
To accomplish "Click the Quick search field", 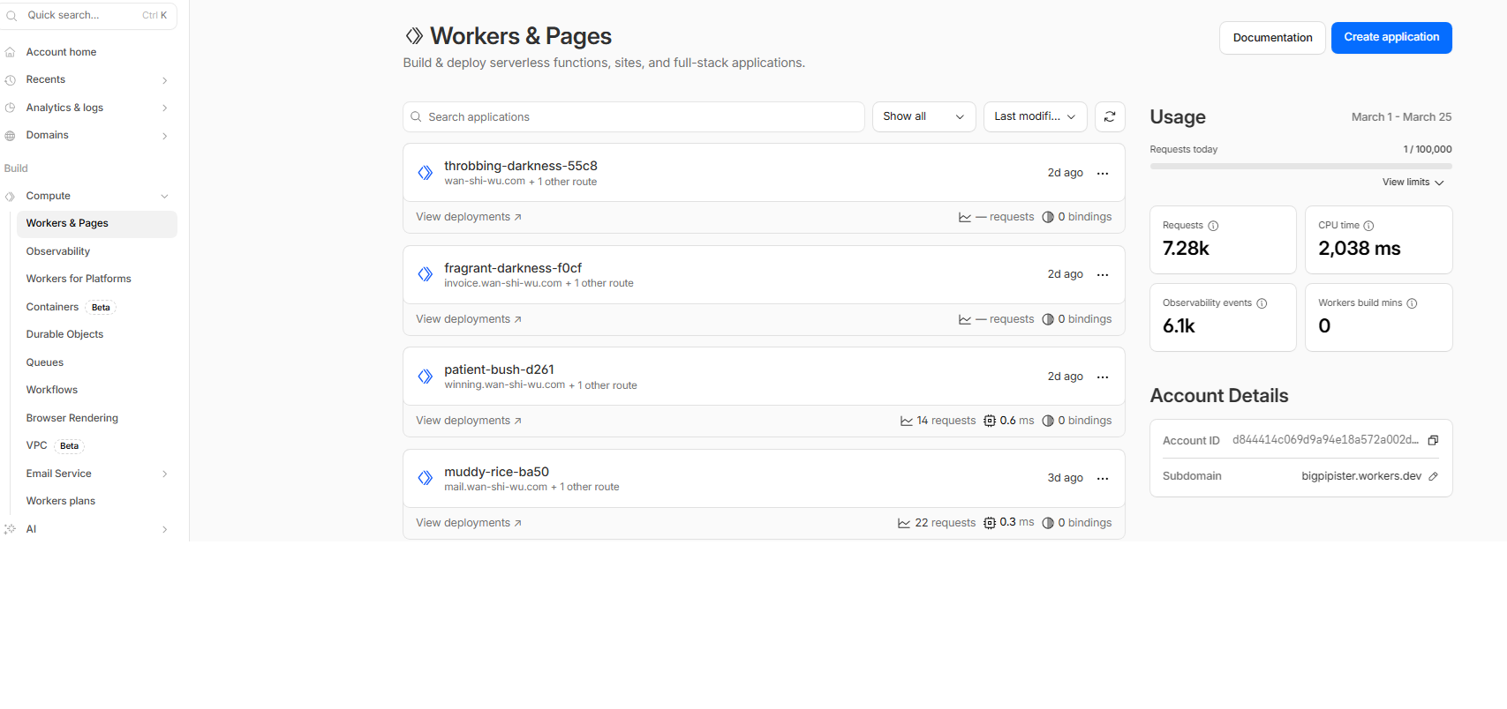I will pyautogui.click(x=88, y=16).
